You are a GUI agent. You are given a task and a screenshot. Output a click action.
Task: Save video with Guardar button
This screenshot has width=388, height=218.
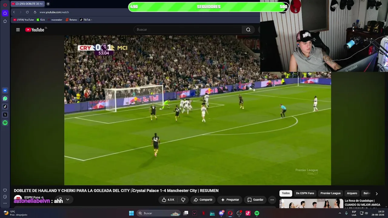[255, 200]
